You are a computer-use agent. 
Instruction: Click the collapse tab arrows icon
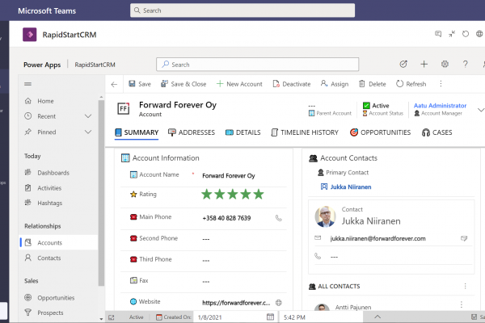452,34
